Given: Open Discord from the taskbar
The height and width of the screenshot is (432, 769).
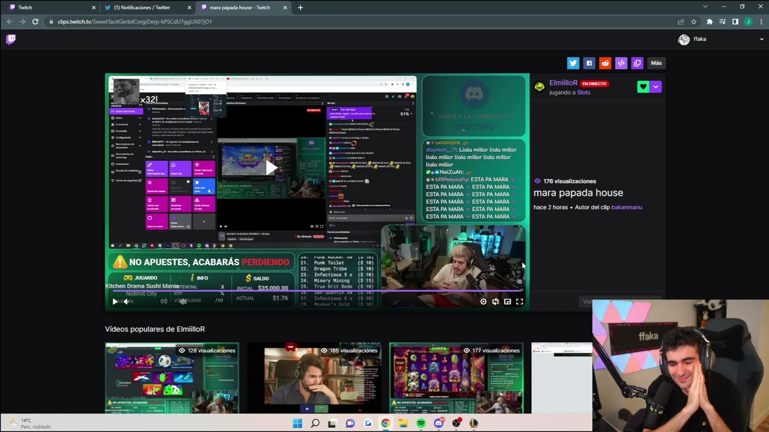Looking at the screenshot, I should [x=439, y=424].
